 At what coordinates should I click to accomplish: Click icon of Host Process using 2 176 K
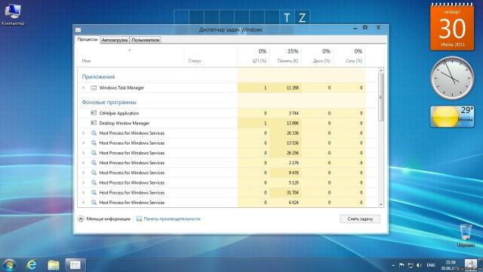coord(94,163)
